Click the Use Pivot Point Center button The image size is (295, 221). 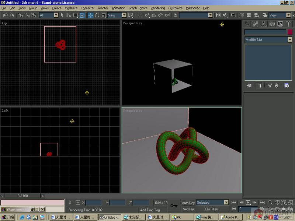pos(131,15)
